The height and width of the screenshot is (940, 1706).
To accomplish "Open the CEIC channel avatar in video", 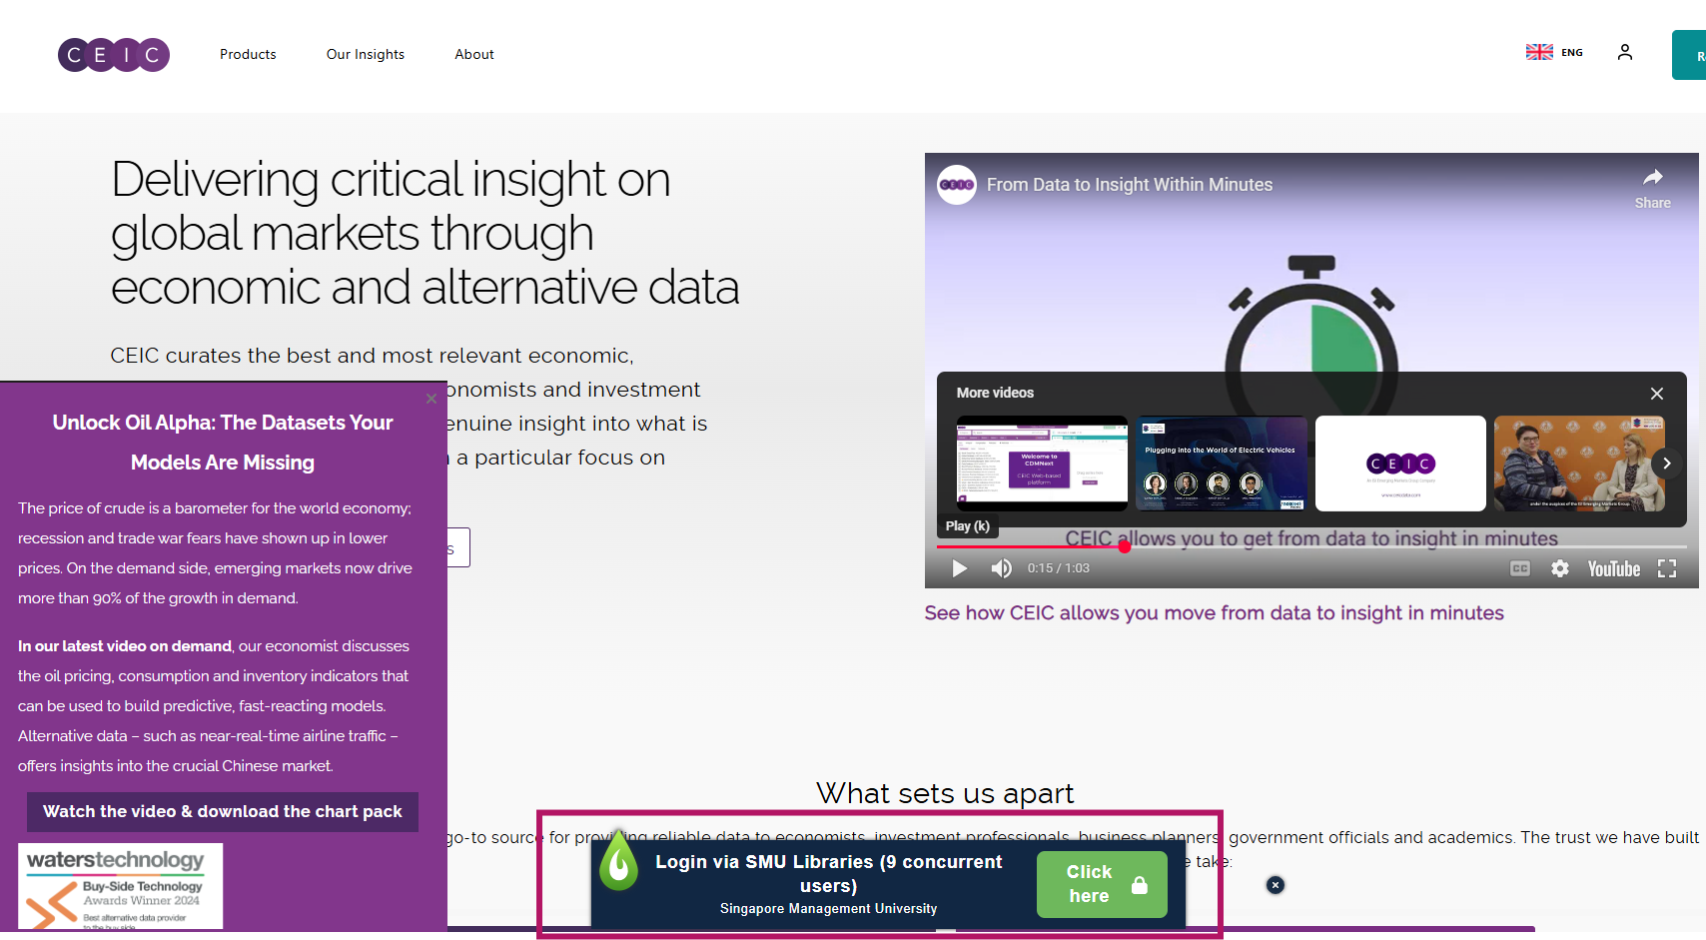I will click(x=956, y=185).
